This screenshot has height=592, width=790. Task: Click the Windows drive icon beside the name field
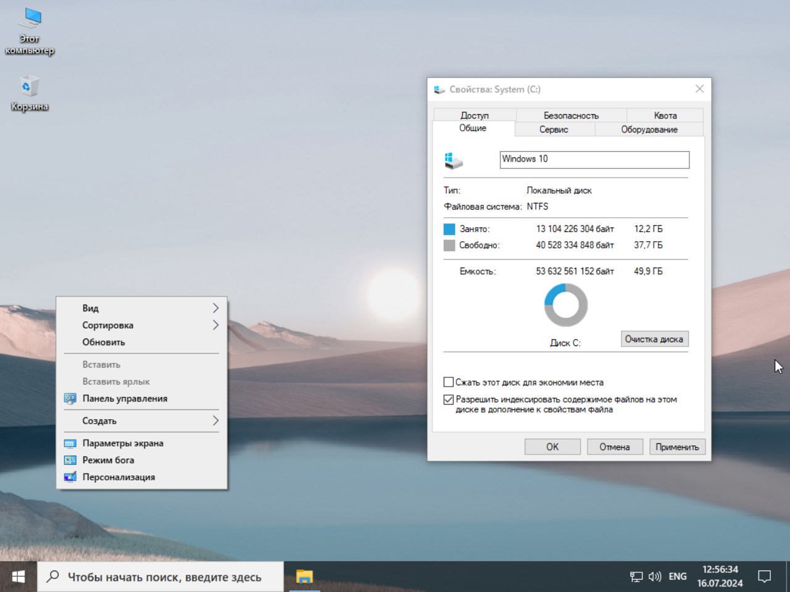pos(454,160)
